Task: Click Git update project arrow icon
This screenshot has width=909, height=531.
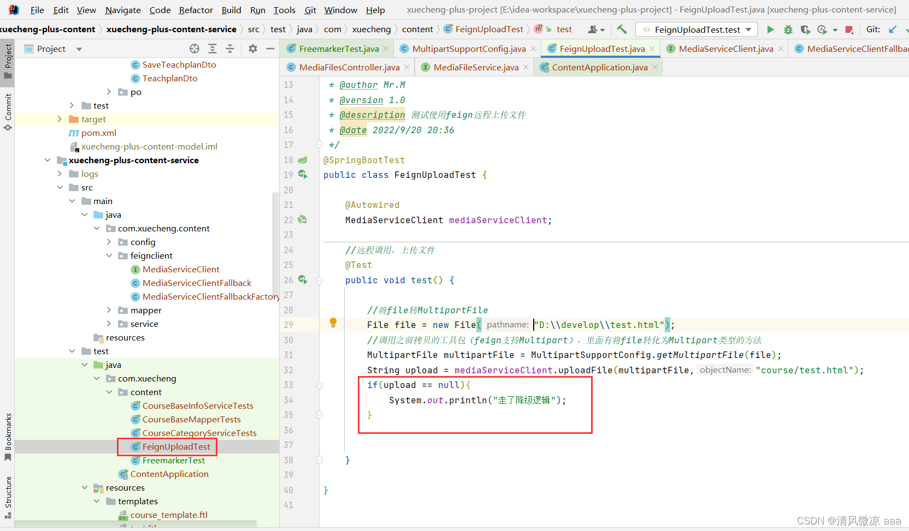Action: tap(893, 29)
